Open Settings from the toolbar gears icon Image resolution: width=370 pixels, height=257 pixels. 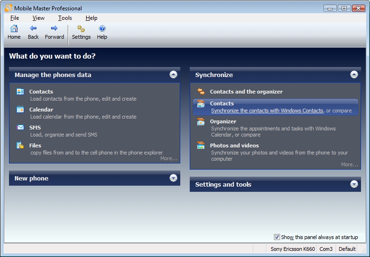click(81, 29)
